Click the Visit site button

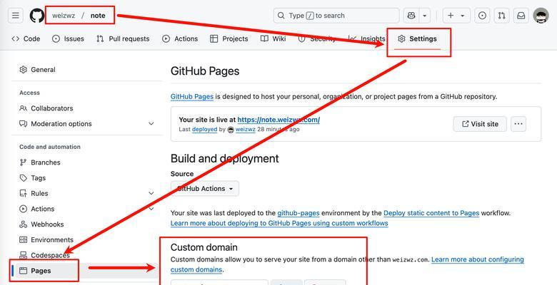click(x=480, y=124)
